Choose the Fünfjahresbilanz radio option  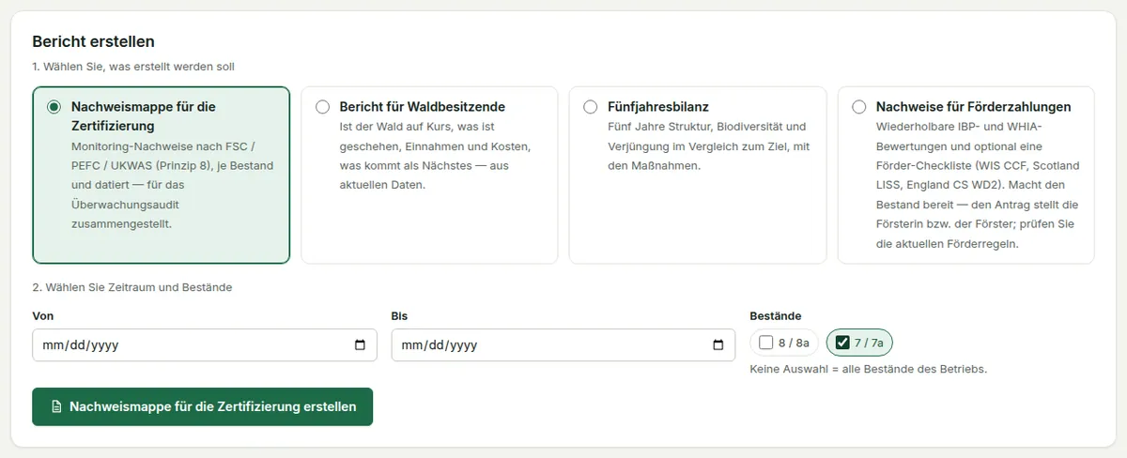[591, 107]
